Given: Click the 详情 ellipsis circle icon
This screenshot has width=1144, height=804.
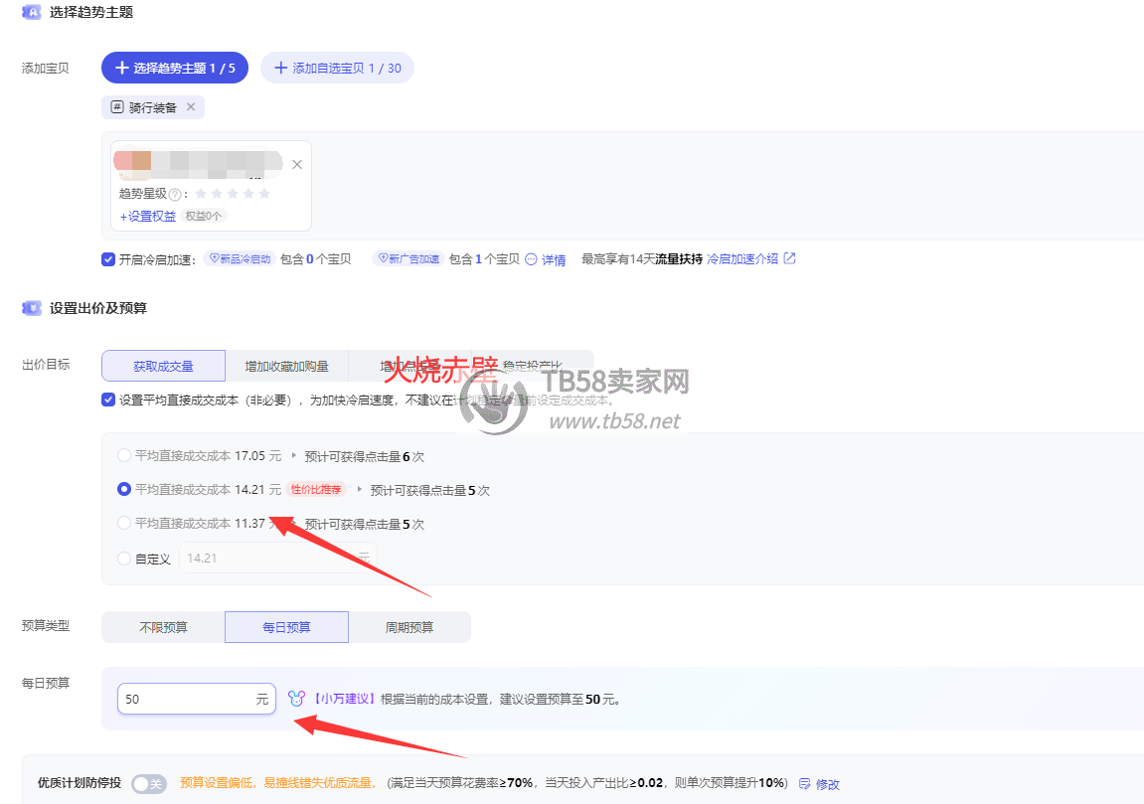Looking at the screenshot, I should click(x=531, y=259).
